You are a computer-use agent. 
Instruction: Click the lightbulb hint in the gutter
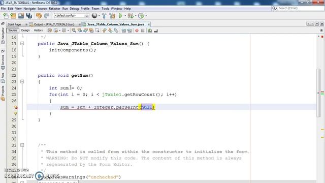16,113
